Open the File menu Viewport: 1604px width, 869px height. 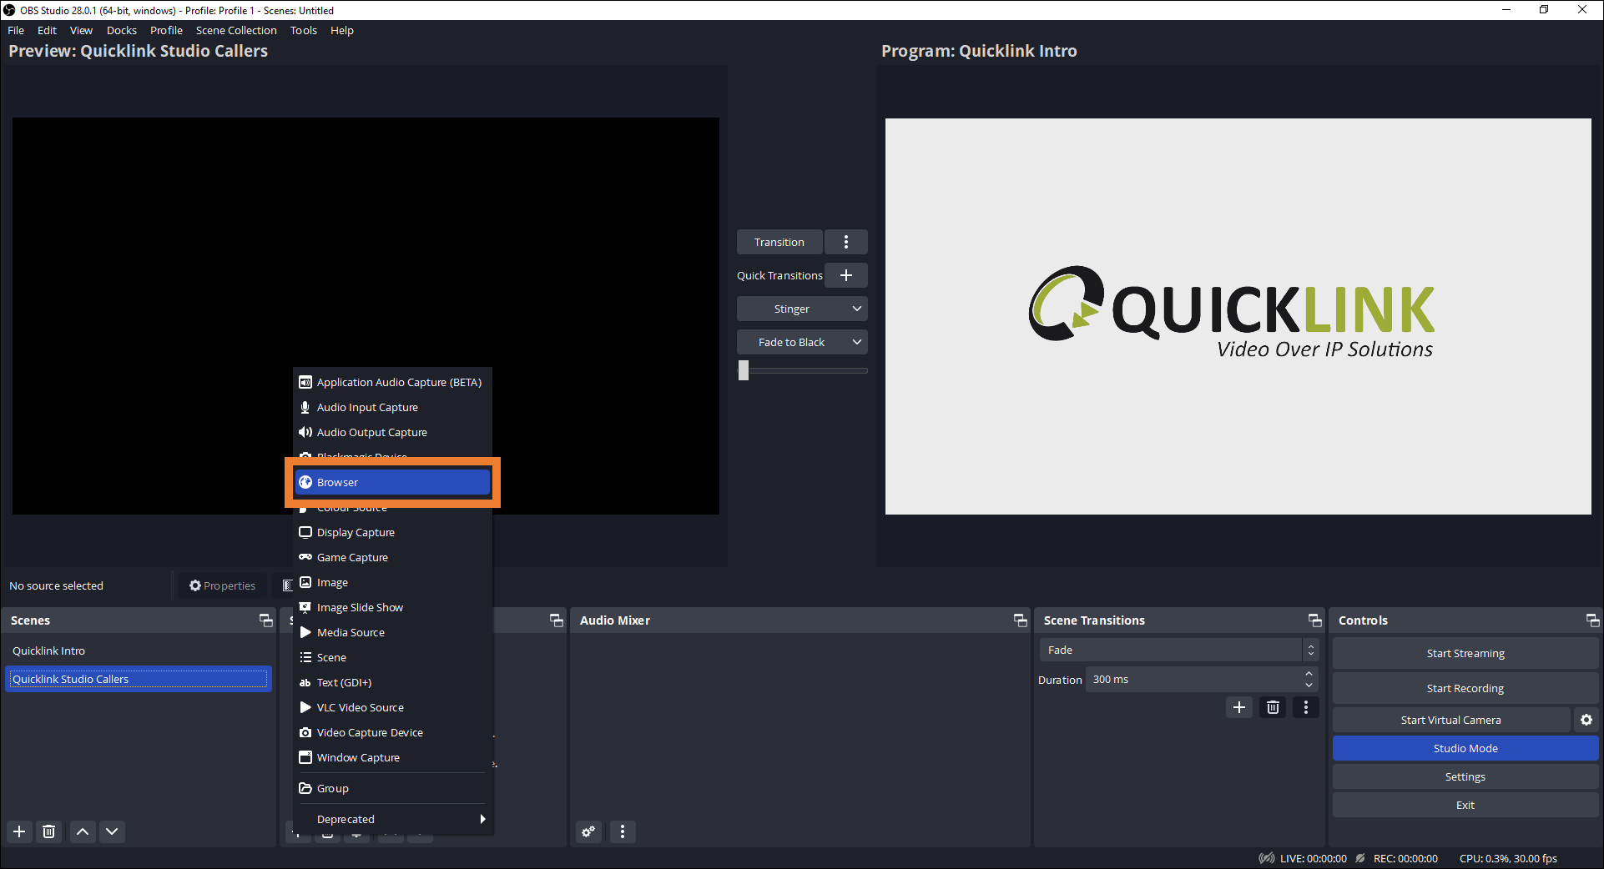click(16, 30)
